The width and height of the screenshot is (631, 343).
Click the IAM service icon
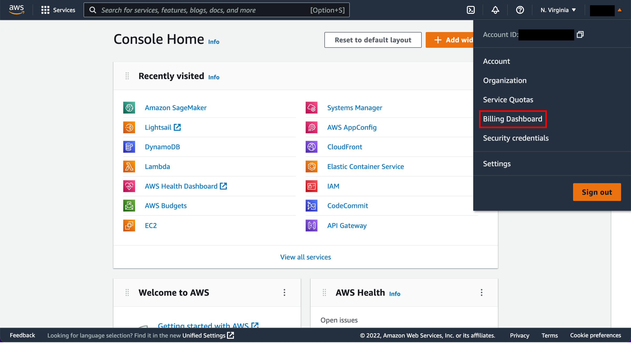[311, 186]
